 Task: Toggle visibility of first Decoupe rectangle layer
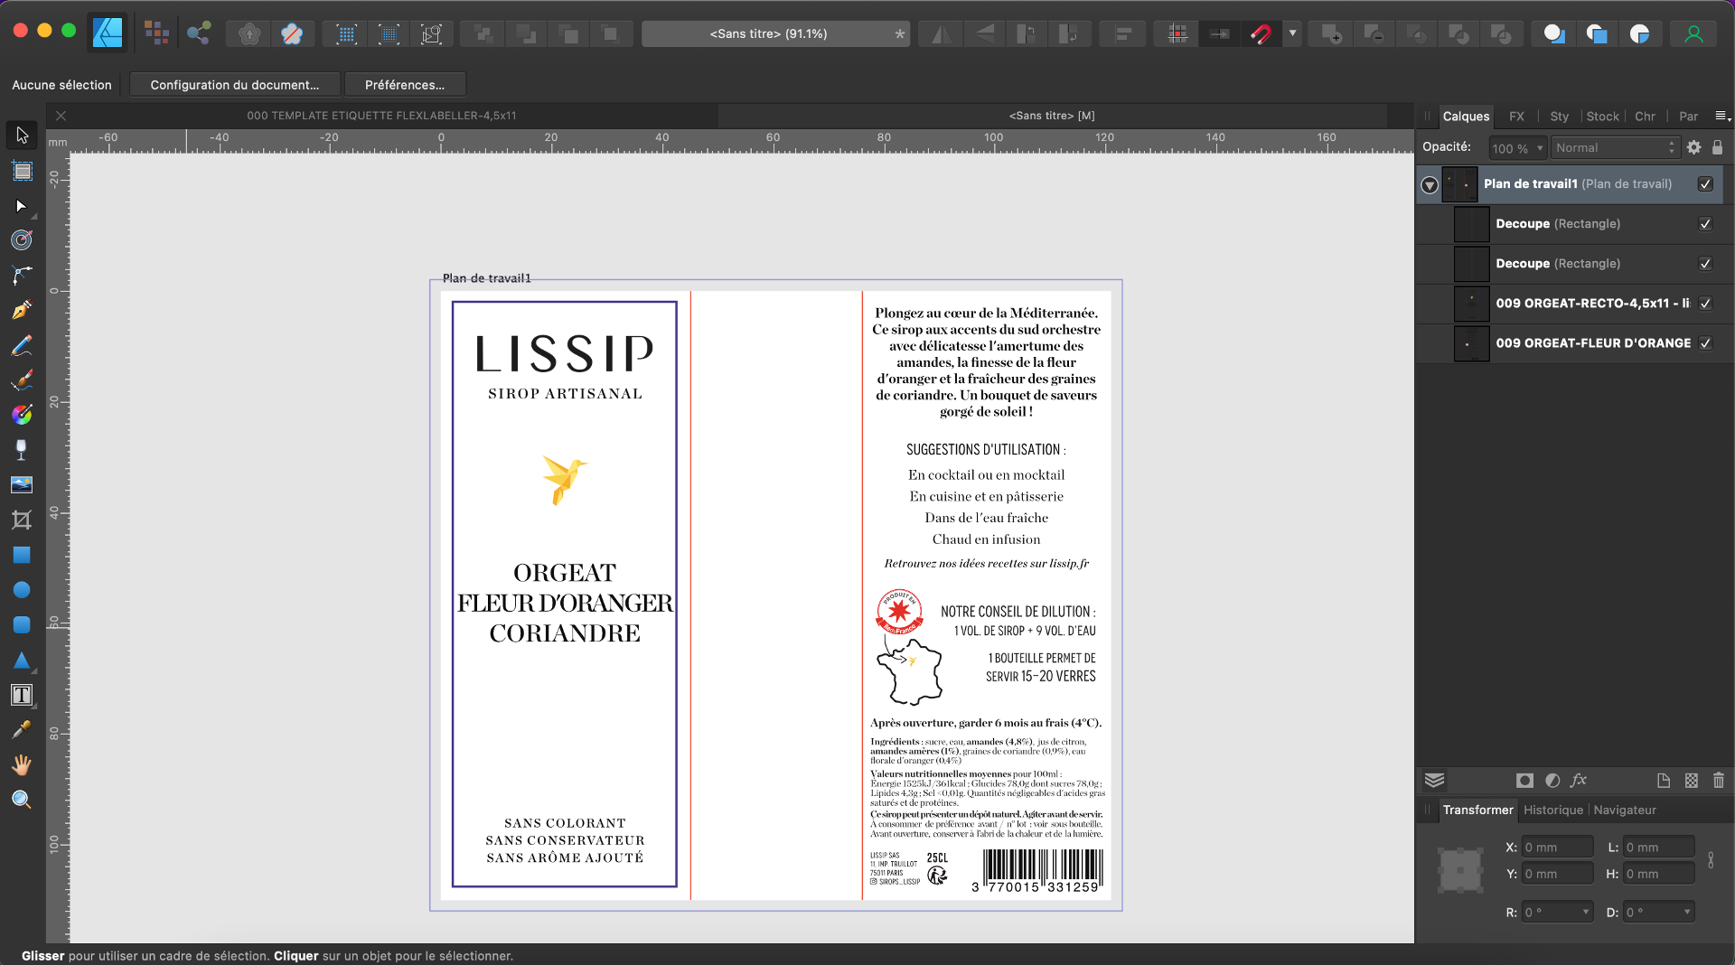pyautogui.click(x=1705, y=224)
